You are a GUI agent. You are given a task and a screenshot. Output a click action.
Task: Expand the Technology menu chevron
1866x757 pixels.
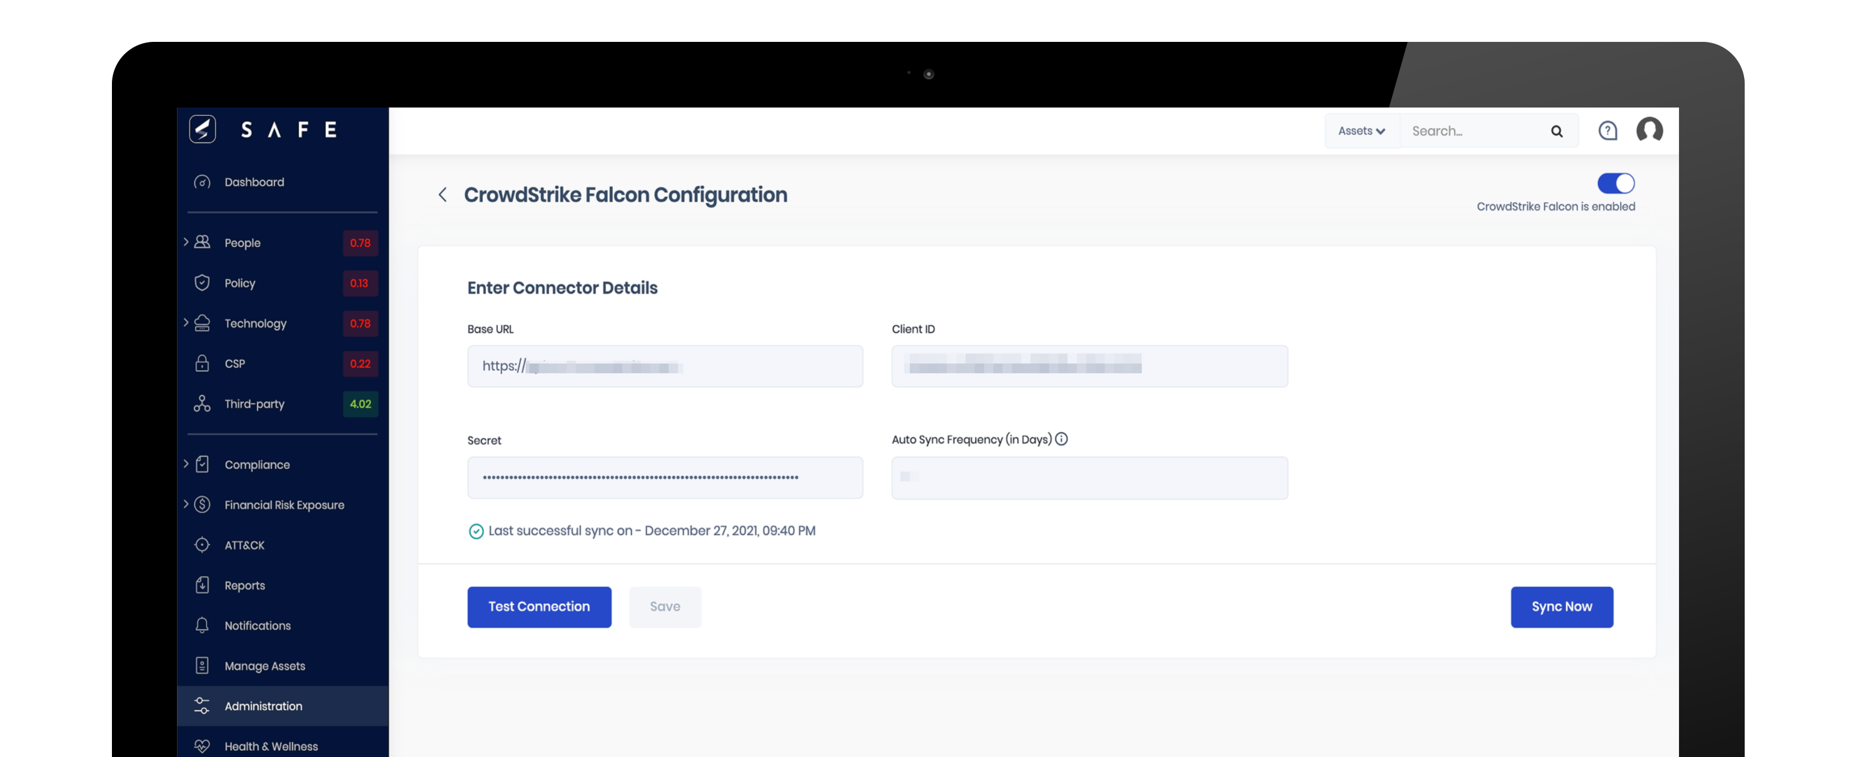(186, 323)
